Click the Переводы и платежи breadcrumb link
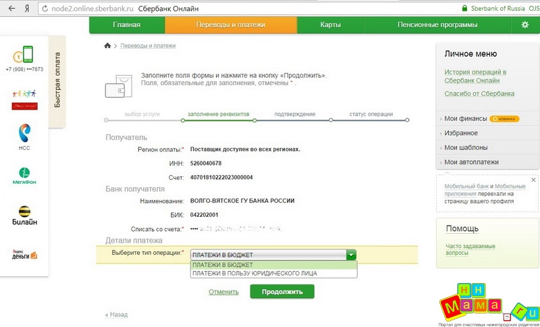 point(148,45)
